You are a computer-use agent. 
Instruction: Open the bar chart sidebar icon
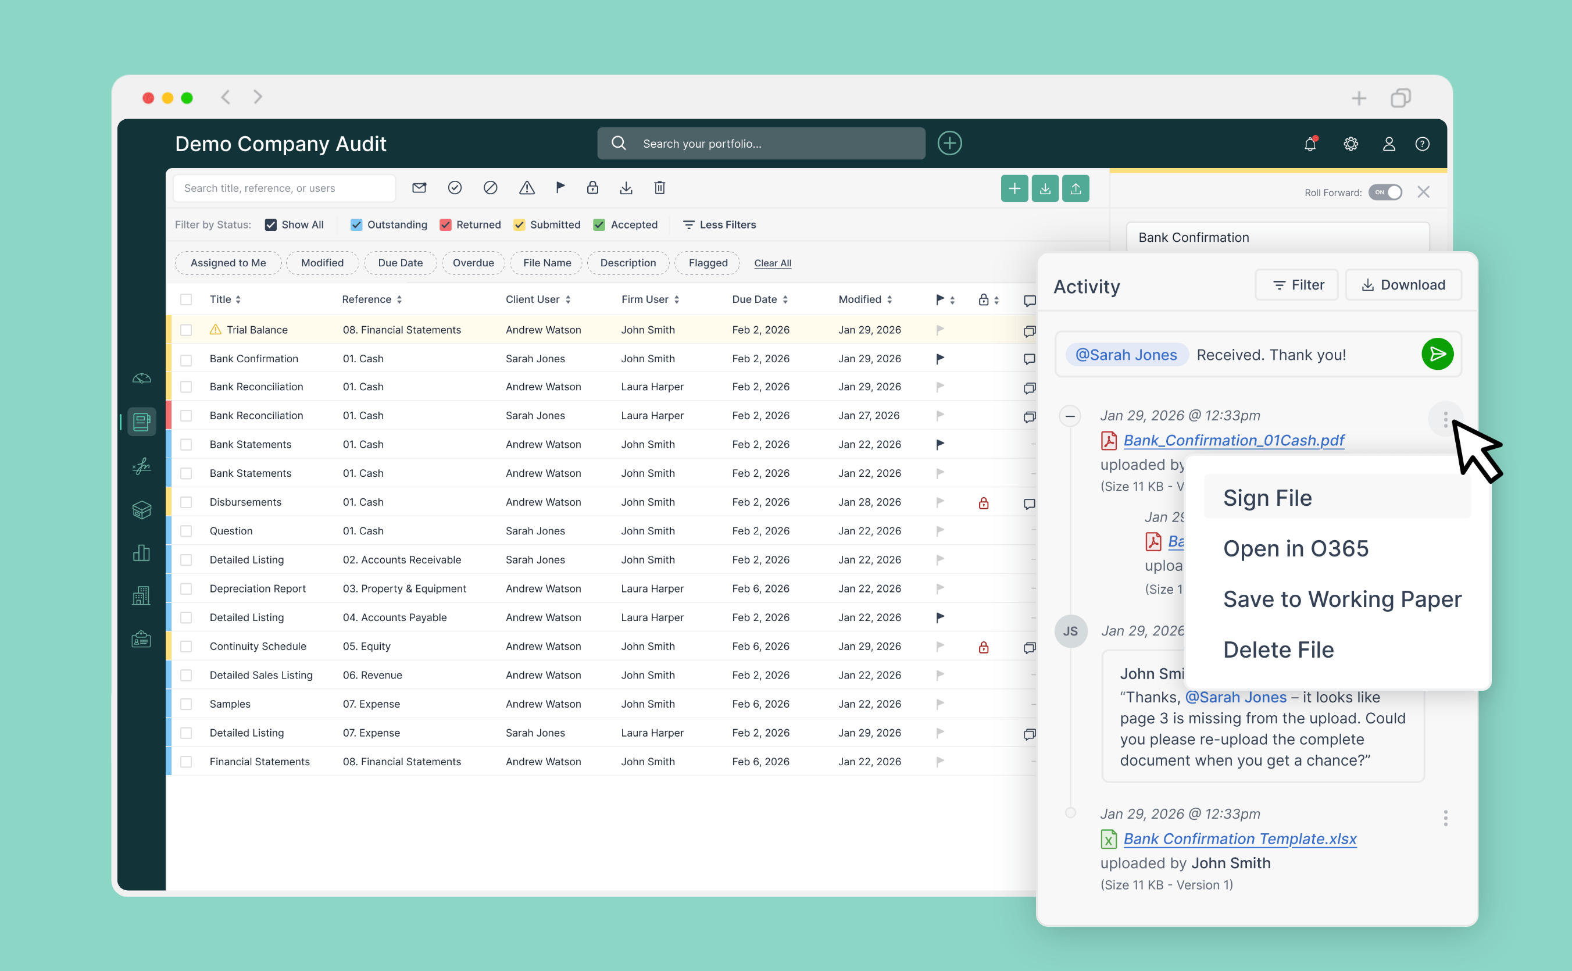click(x=141, y=553)
